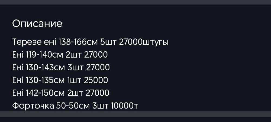Click the "10000т" price text

pyautogui.click(x=125, y=106)
